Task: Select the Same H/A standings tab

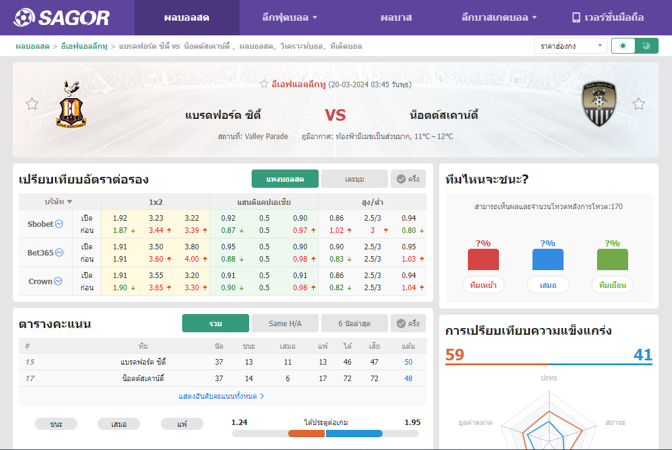Action: click(285, 323)
